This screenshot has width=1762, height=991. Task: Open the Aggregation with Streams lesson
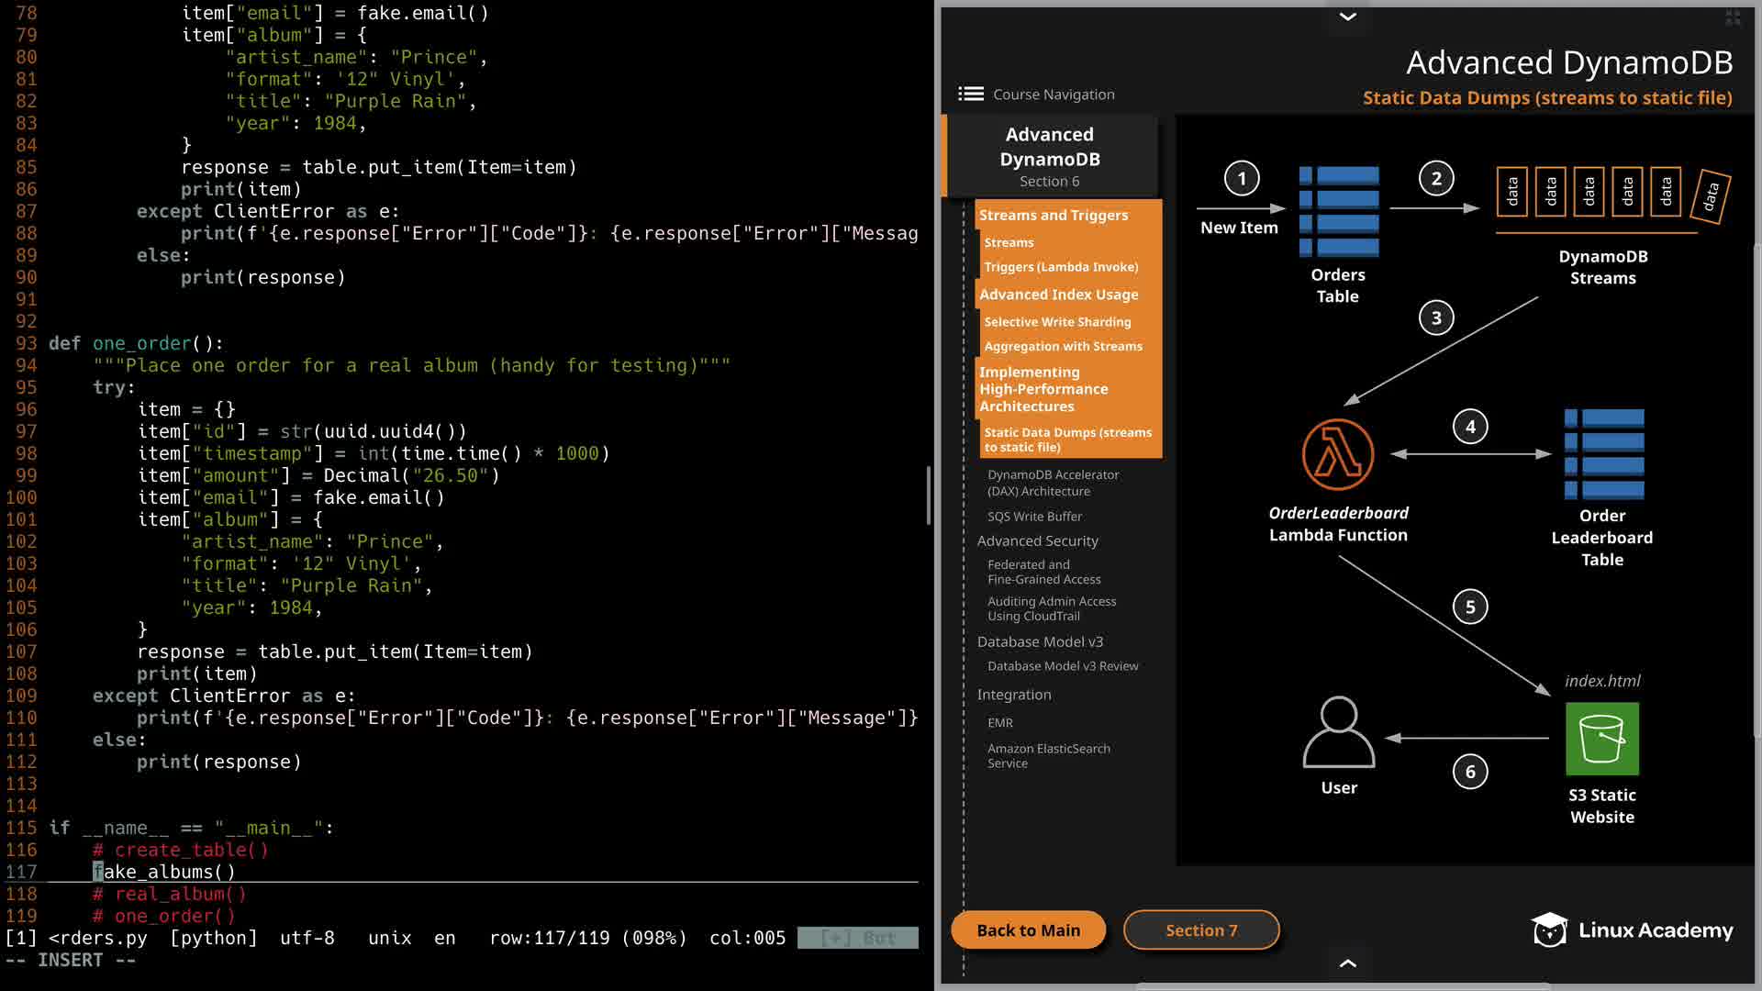[x=1063, y=346]
